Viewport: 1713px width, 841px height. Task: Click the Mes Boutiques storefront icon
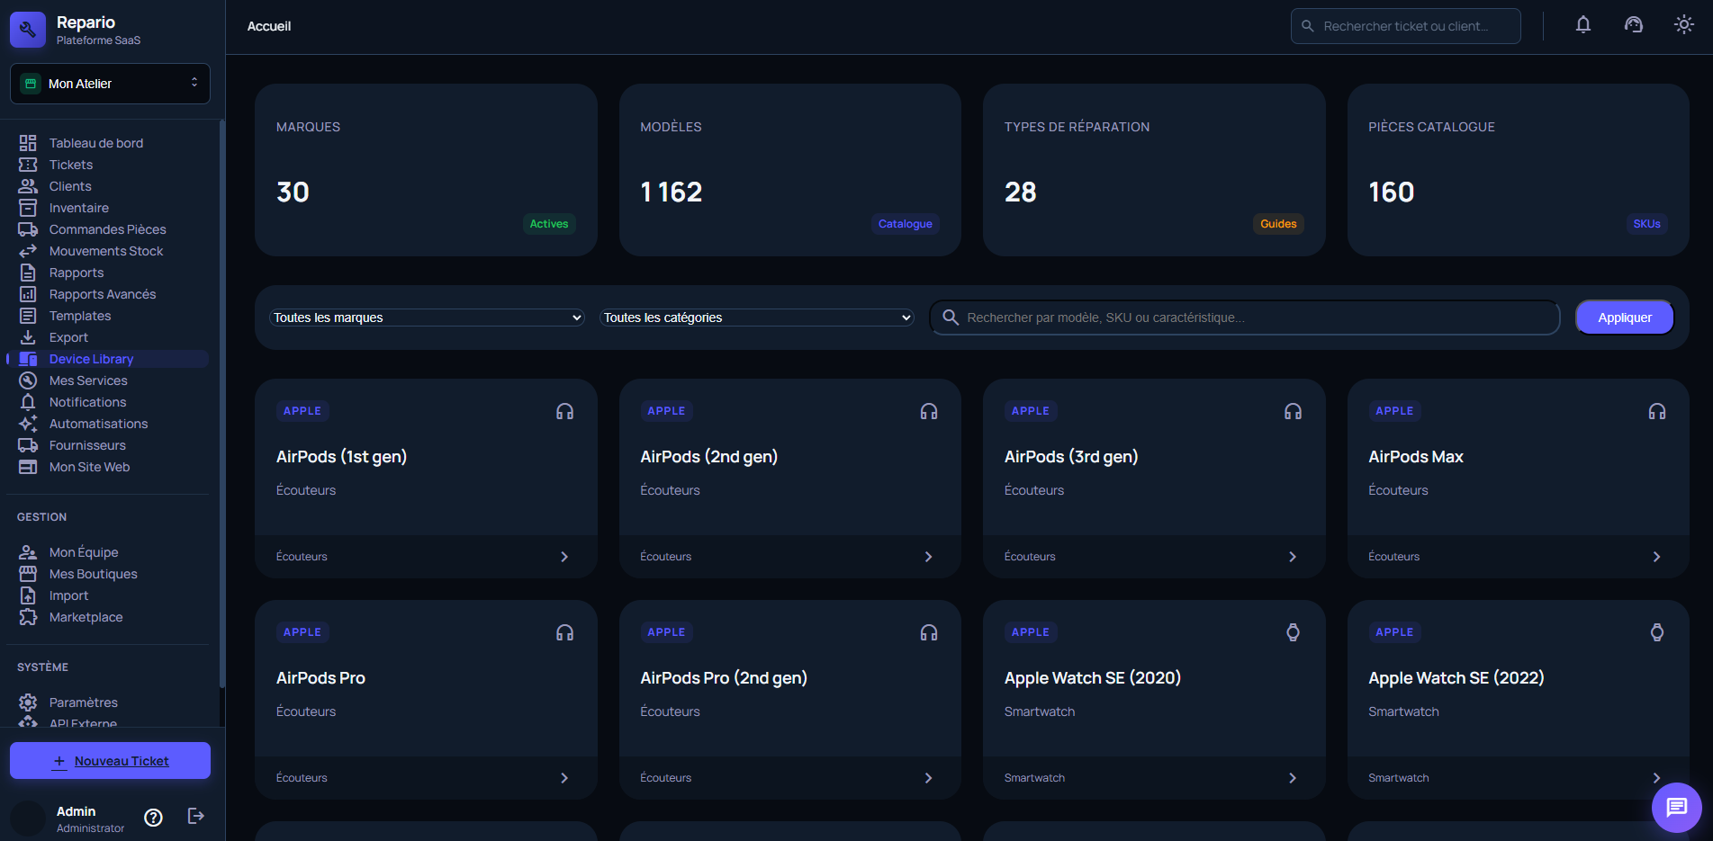(28, 574)
